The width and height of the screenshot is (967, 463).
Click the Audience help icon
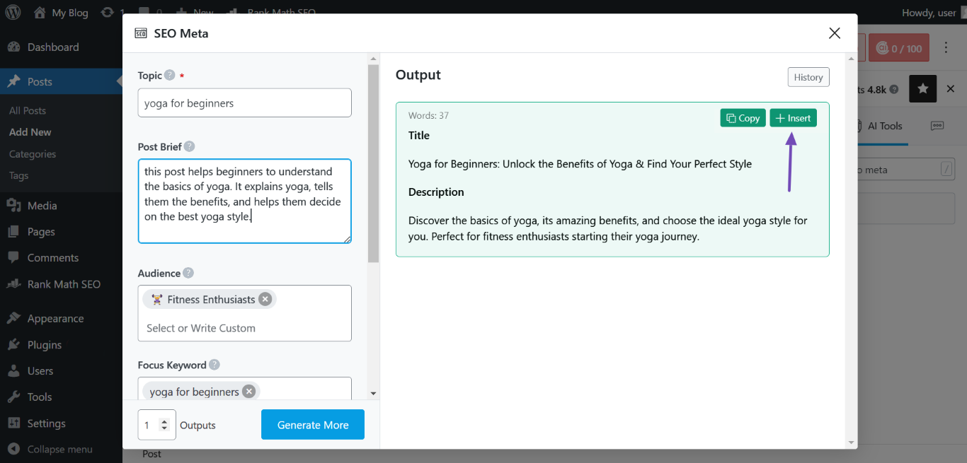(x=188, y=273)
